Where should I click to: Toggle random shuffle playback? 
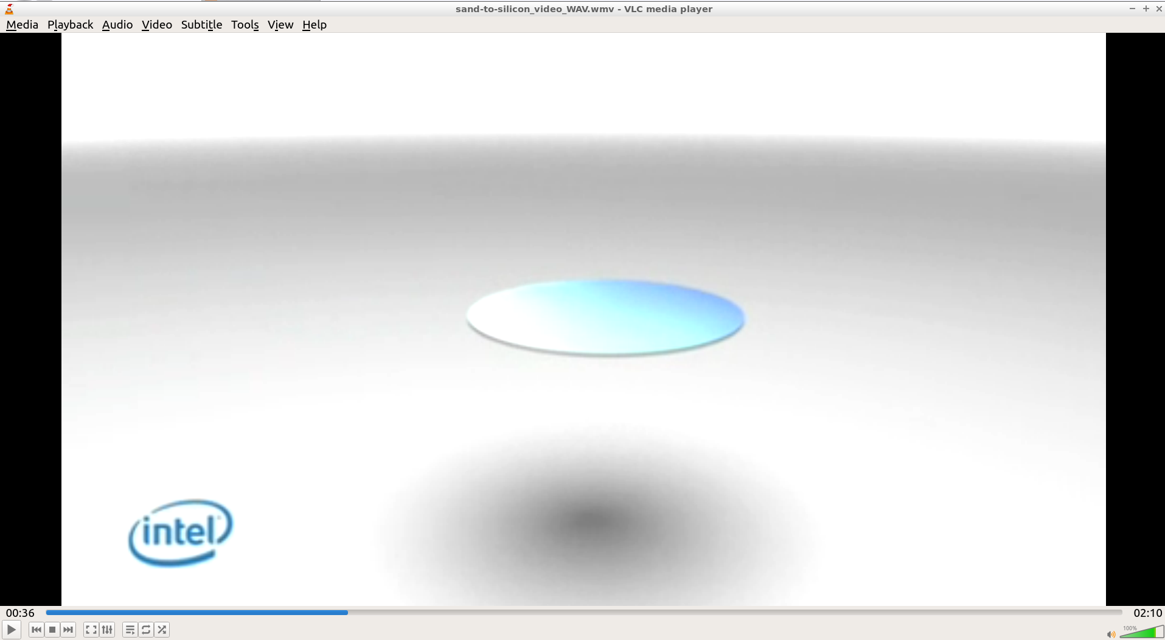pyautogui.click(x=162, y=630)
